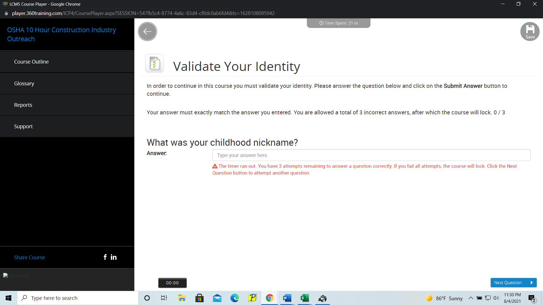This screenshot has height=305, width=543.
Task: Select Reports in the sidebar
Action: pos(23,105)
